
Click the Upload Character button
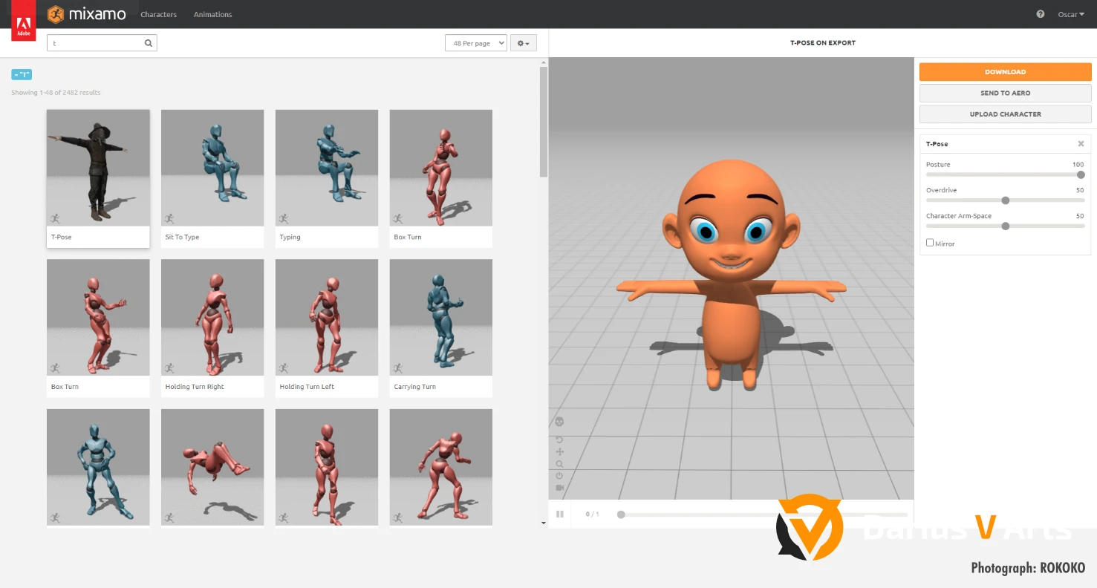click(1005, 114)
